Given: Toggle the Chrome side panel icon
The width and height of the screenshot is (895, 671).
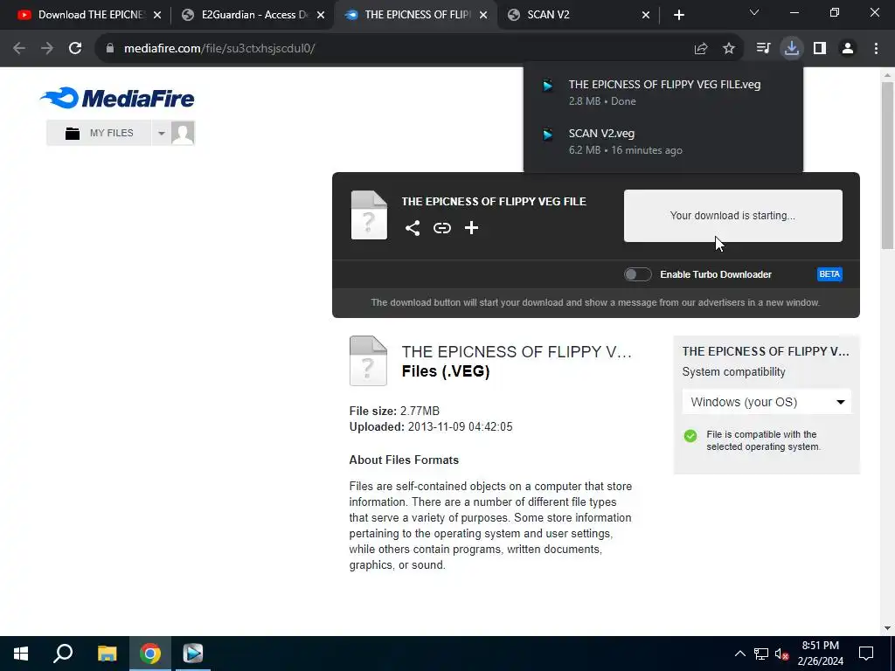Looking at the screenshot, I should [x=820, y=49].
